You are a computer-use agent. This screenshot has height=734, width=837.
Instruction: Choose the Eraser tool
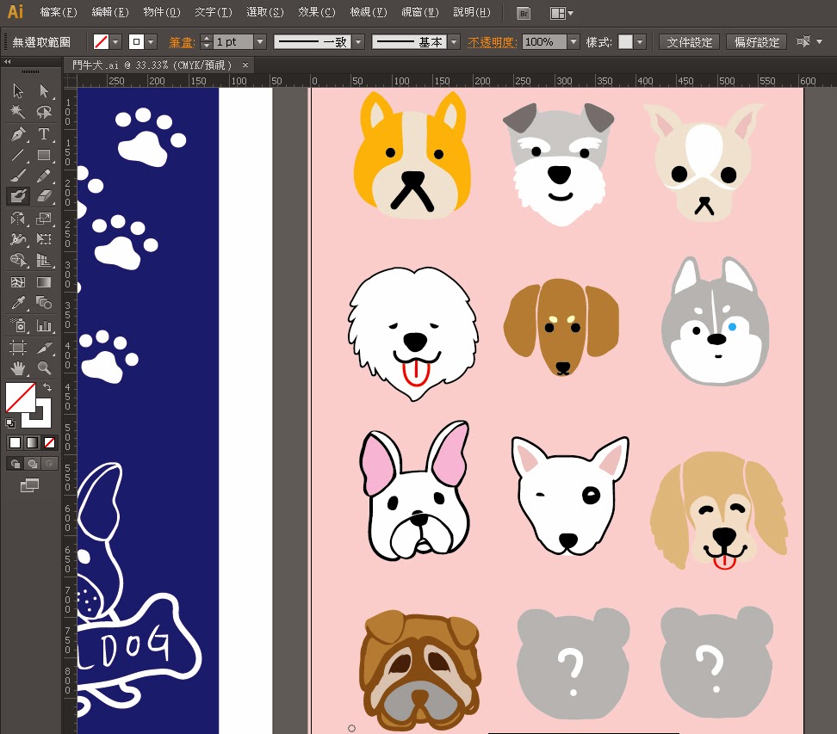43,196
